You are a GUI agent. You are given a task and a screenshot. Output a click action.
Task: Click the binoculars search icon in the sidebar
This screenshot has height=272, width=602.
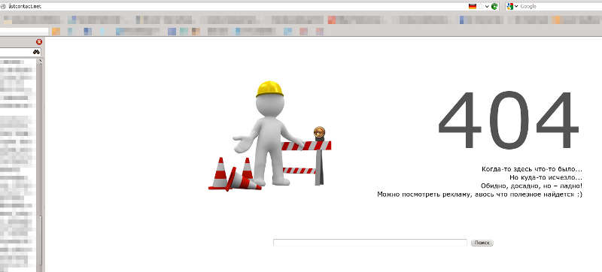click(x=36, y=52)
